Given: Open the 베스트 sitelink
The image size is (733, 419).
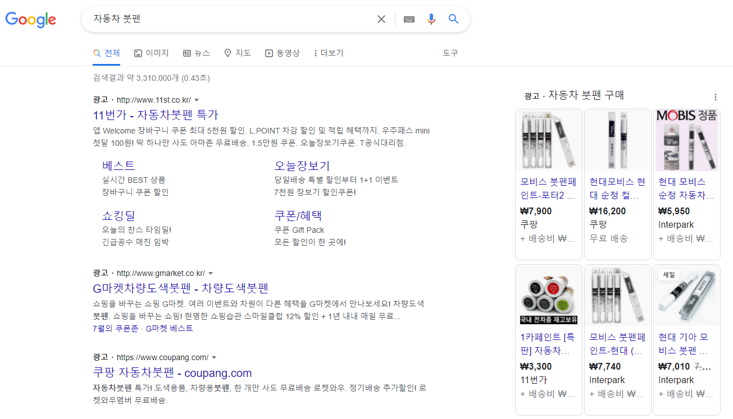Looking at the screenshot, I should click(x=119, y=166).
